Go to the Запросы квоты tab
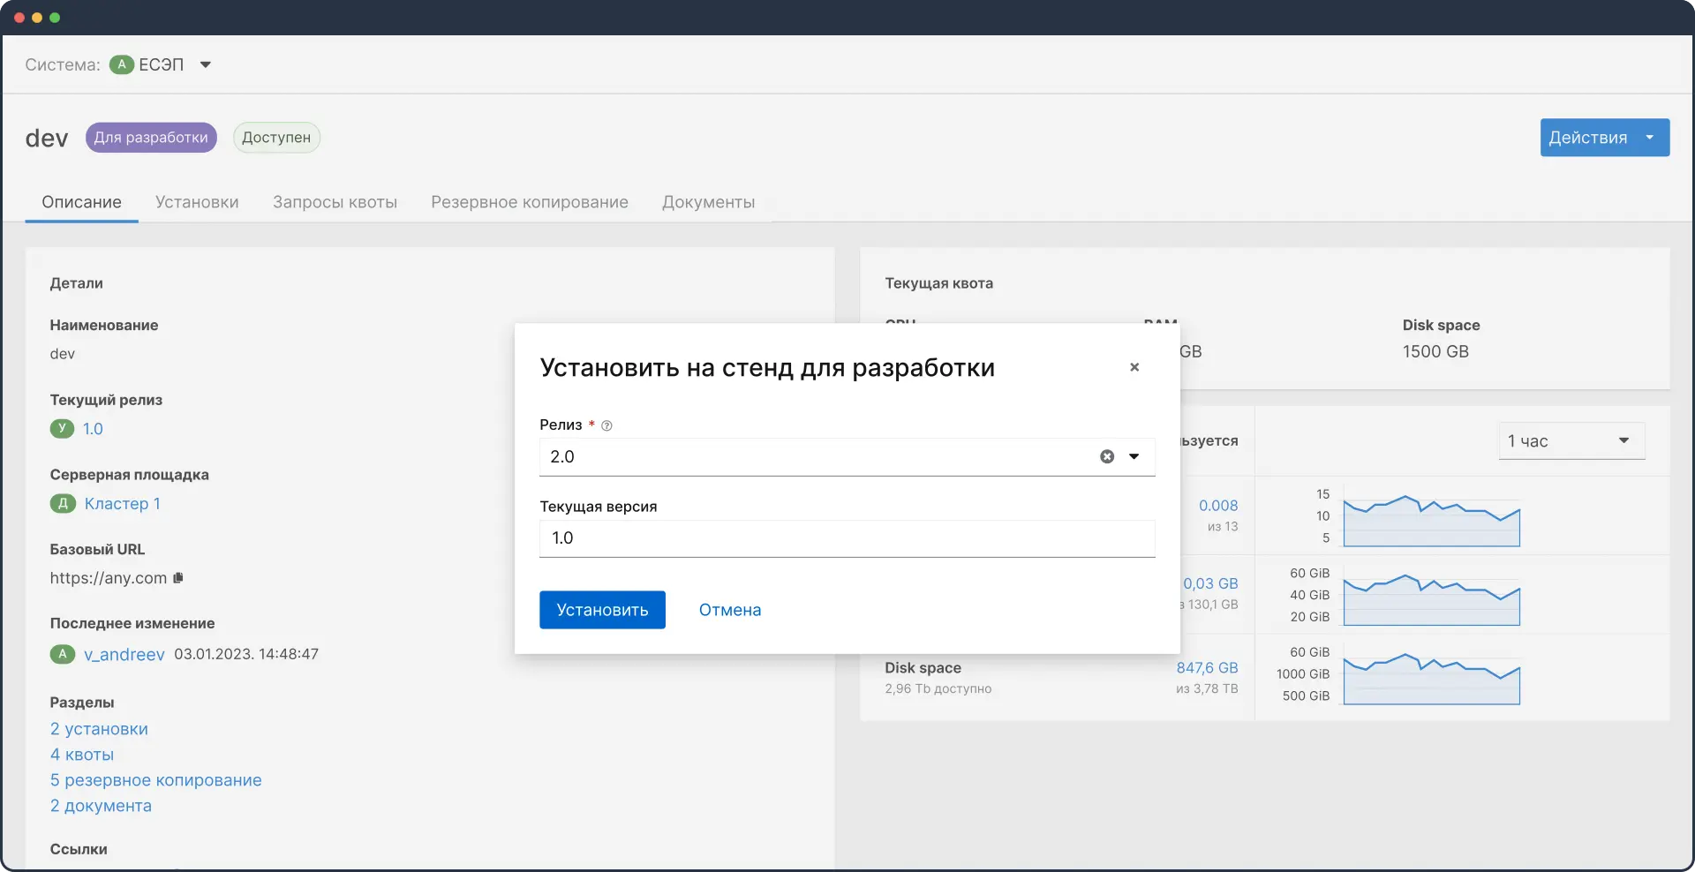The image size is (1695, 872). pyautogui.click(x=335, y=202)
